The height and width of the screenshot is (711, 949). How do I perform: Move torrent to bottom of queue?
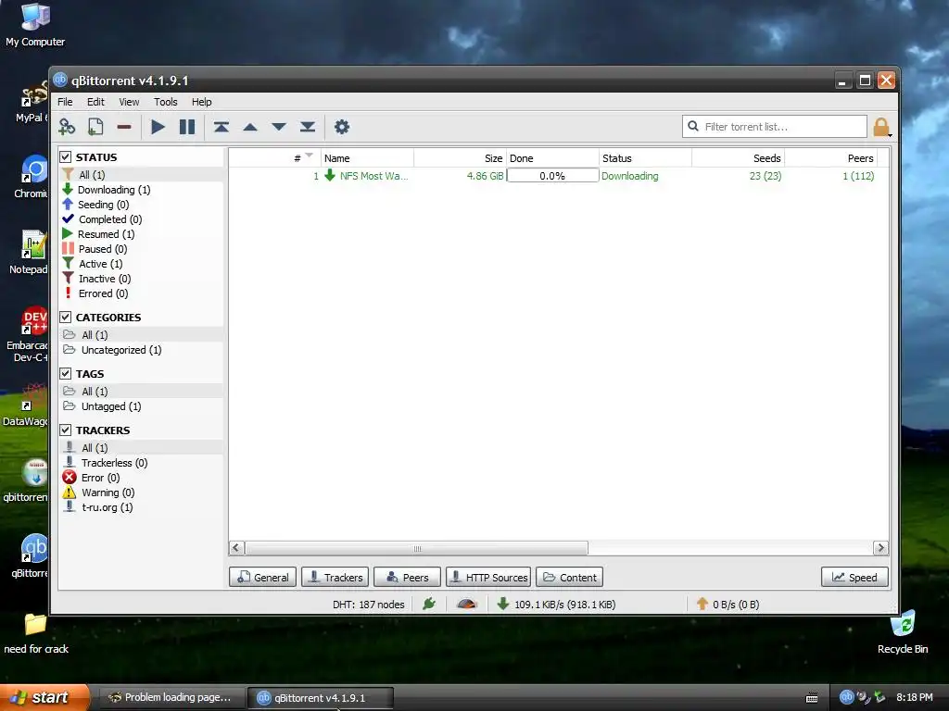[x=308, y=127]
